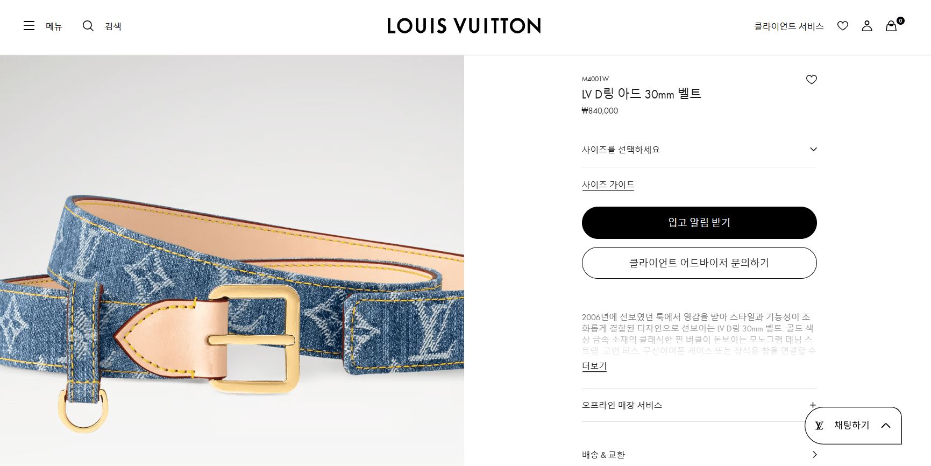Expand the 오프라인 매장 서비스 section

click(699, 405)
